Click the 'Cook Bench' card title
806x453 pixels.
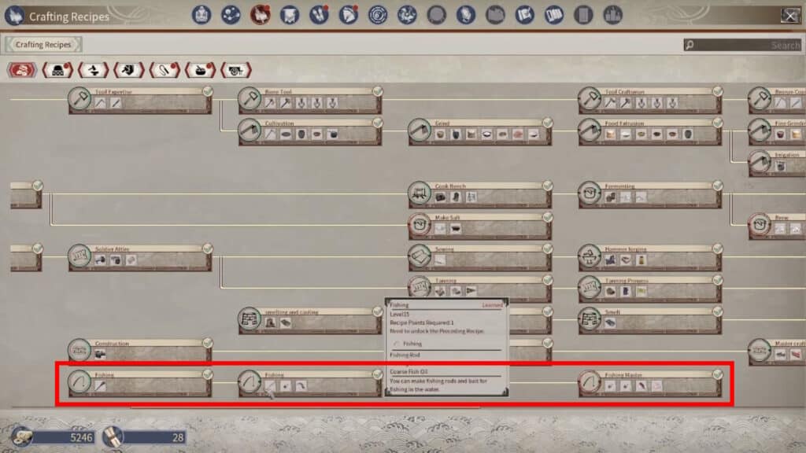coord(450,186)
